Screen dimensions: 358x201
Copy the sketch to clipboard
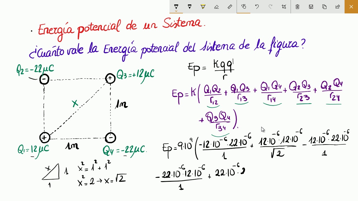(x=324, y=7)
